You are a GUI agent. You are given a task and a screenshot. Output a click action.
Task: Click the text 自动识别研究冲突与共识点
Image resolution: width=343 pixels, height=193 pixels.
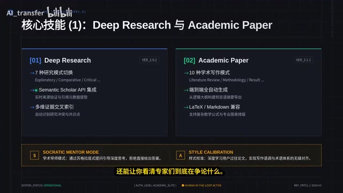[x=57, y=114]
